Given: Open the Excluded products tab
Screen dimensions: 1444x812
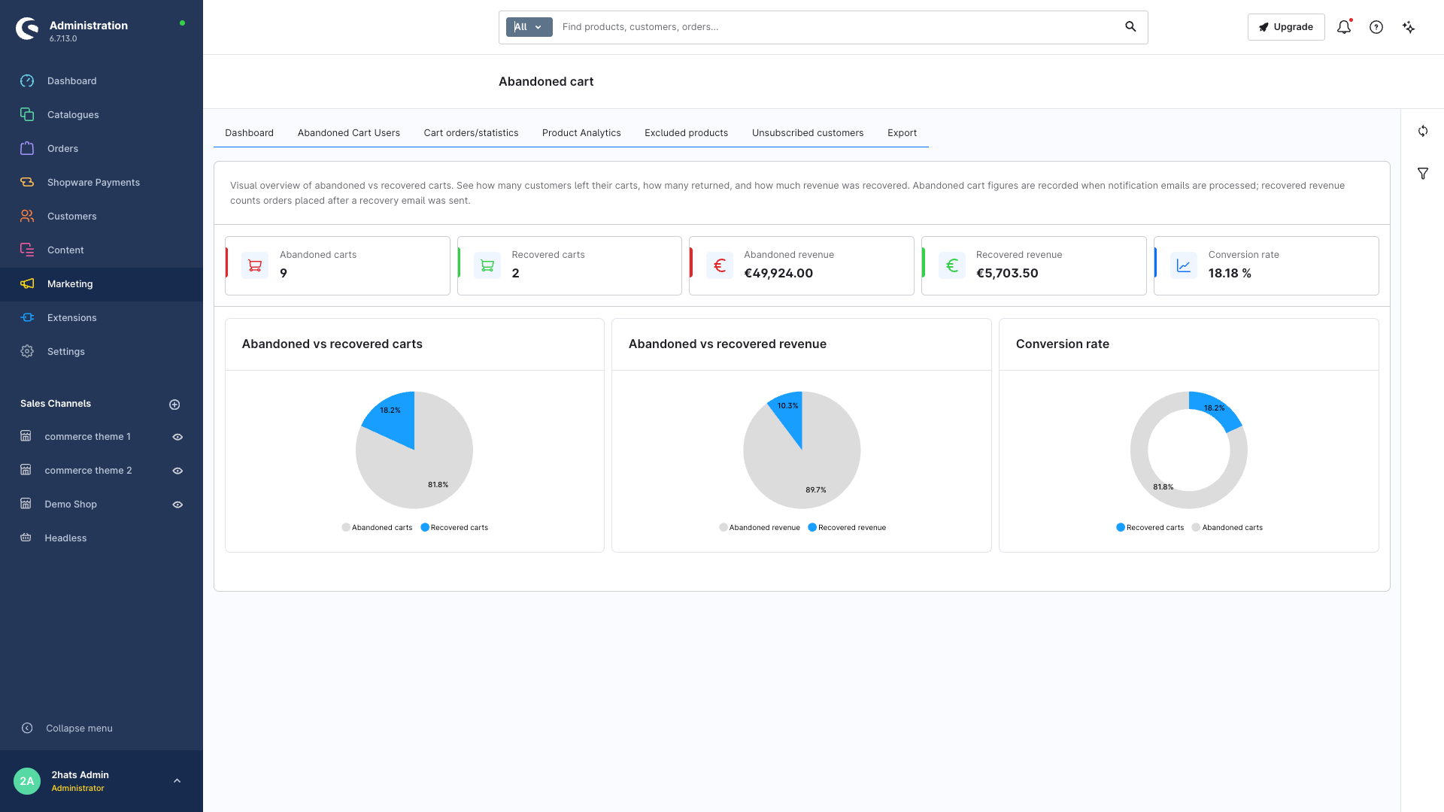Looking at the screenshot, I should 686,133.
